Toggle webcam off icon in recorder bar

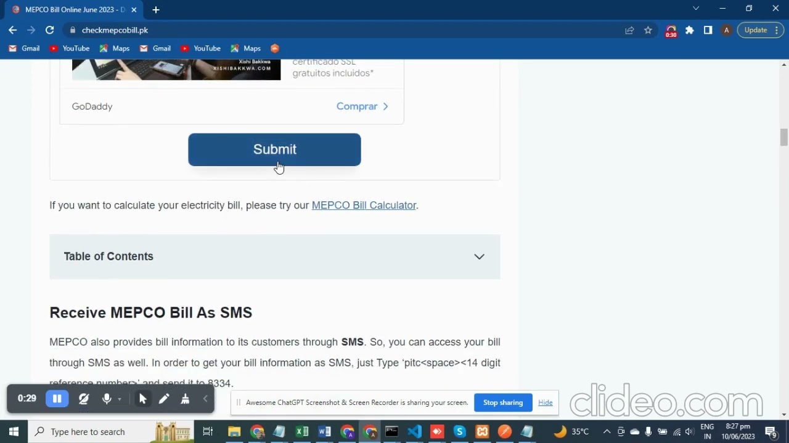[84, 399]
